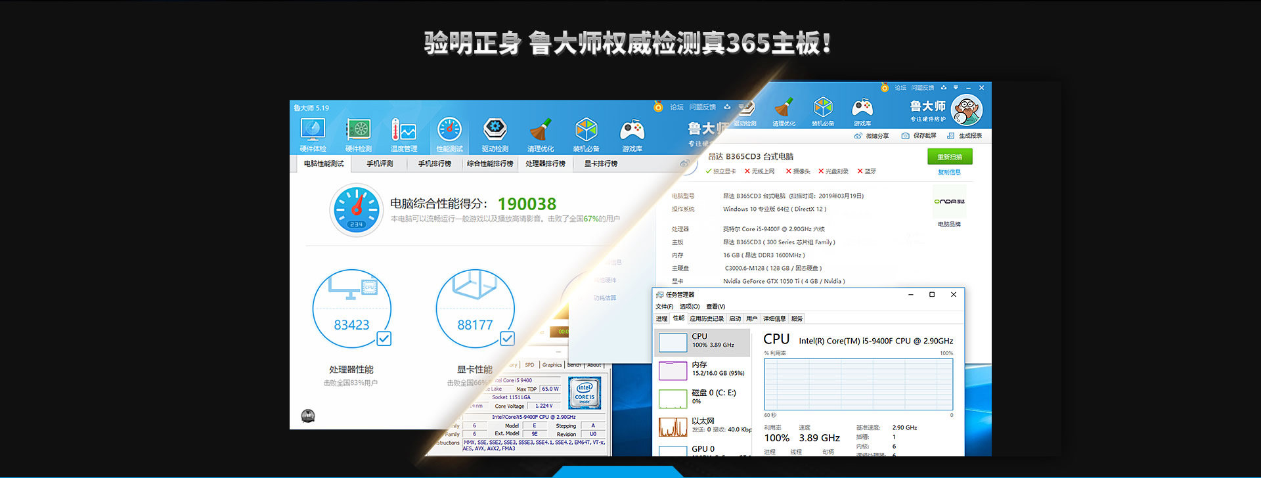Open 游戏库 gamepad icon in left window

click(x=632, y=135)
